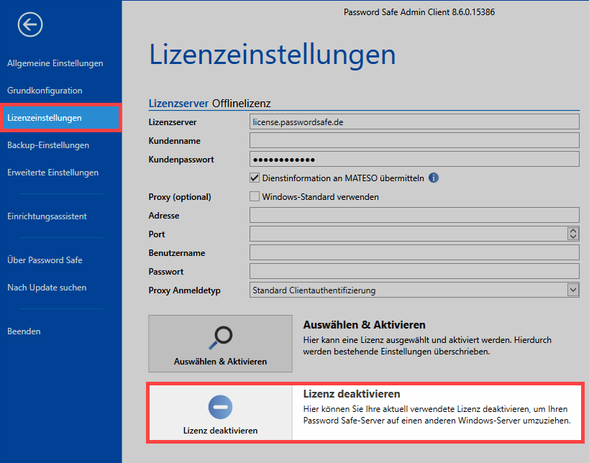Click the blue info icon beside Dienstinformation
Image resolution: width=589 pixels, height=463 pixels.
(x=434, y=178)
